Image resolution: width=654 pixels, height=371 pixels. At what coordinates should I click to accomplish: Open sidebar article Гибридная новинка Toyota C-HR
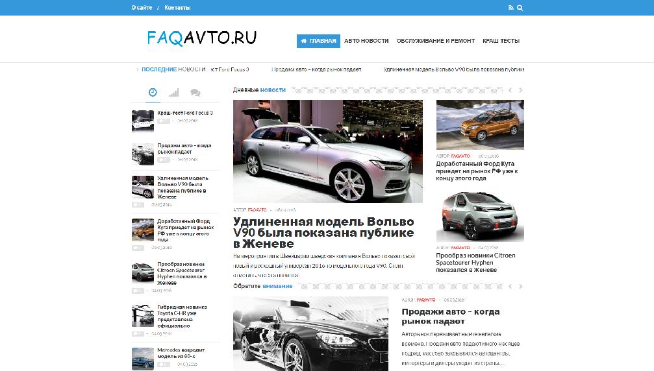(x=182, y=316)
